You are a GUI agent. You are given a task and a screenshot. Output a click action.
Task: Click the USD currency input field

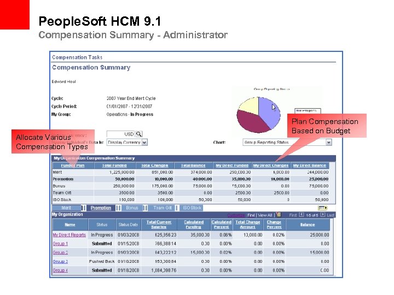121,134
